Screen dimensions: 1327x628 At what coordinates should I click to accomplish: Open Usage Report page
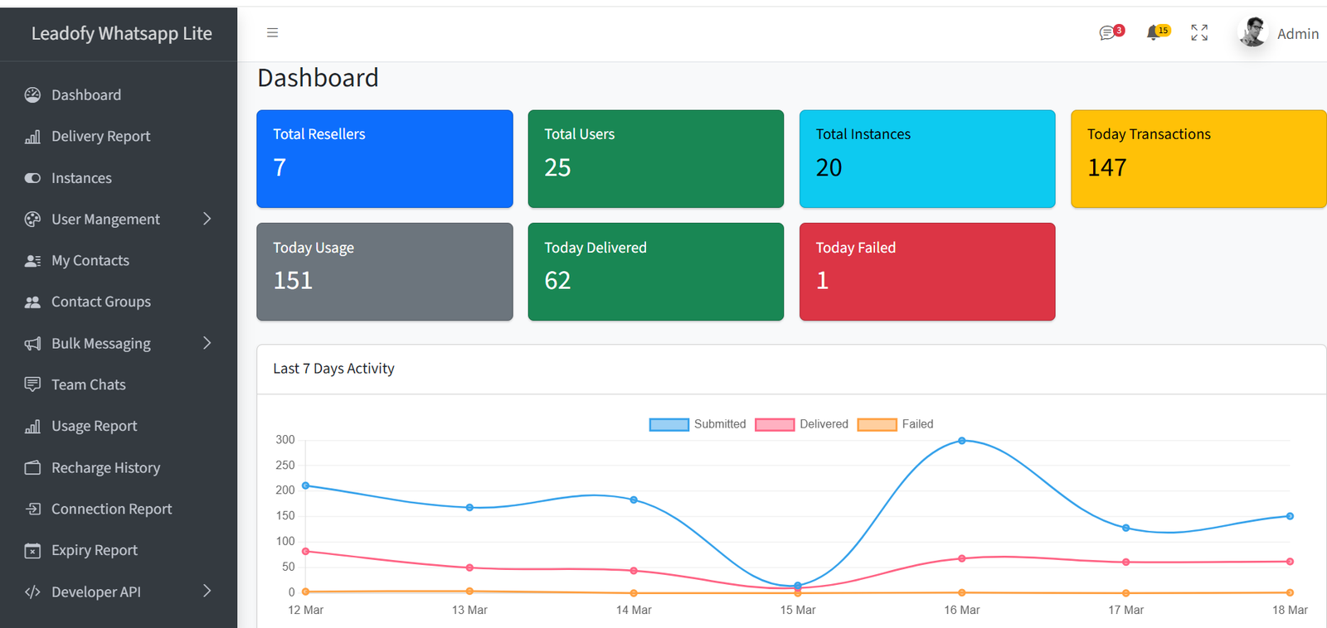tap(119, 427)
